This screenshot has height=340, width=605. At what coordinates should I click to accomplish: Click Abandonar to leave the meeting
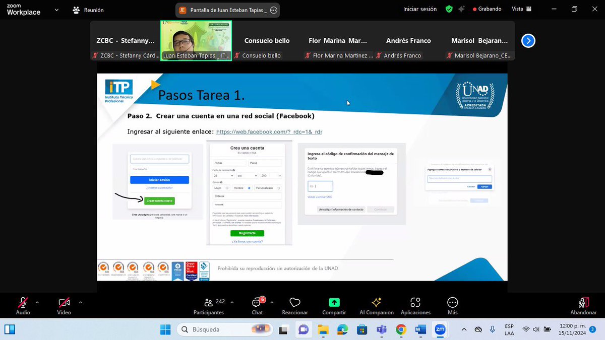[x=583, y=306]
